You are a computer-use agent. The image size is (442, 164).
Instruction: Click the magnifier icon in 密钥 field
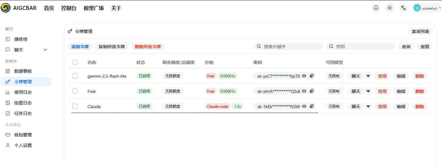[331, 47]
